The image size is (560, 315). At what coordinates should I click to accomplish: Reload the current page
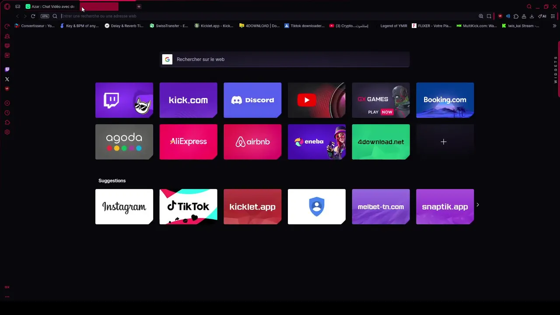(33, 16)
